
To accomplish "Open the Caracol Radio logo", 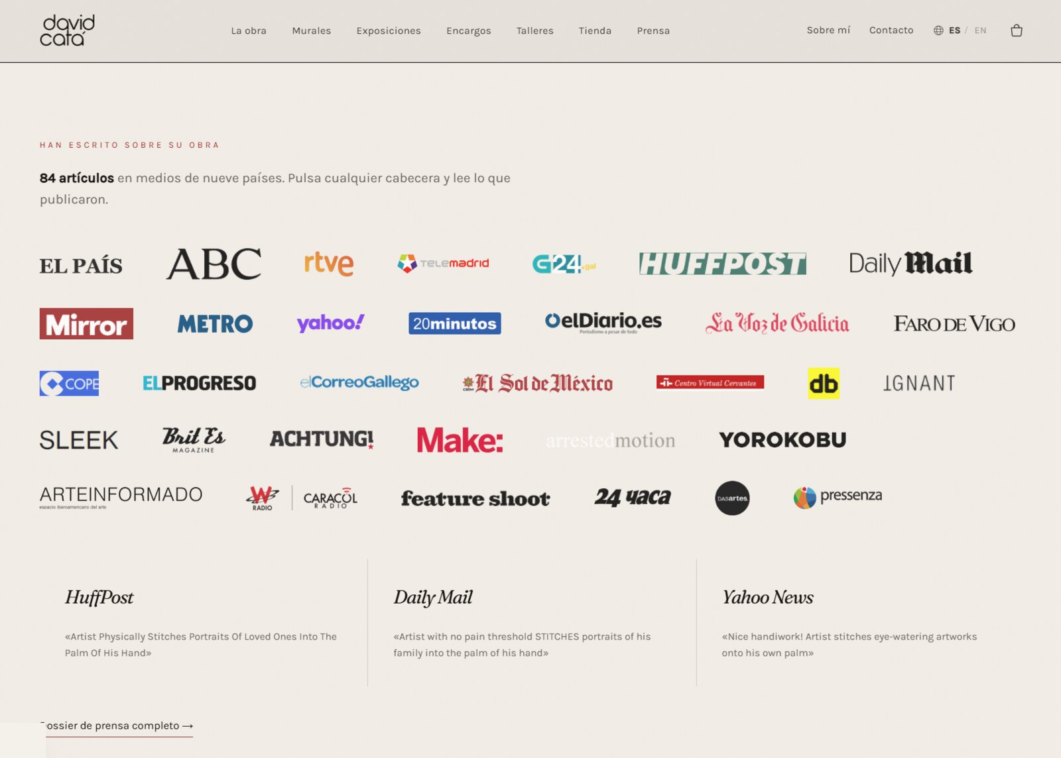I will (x=330, y=498).
